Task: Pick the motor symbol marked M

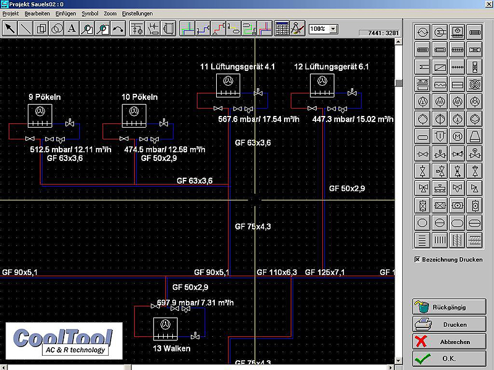Action: 458,136
